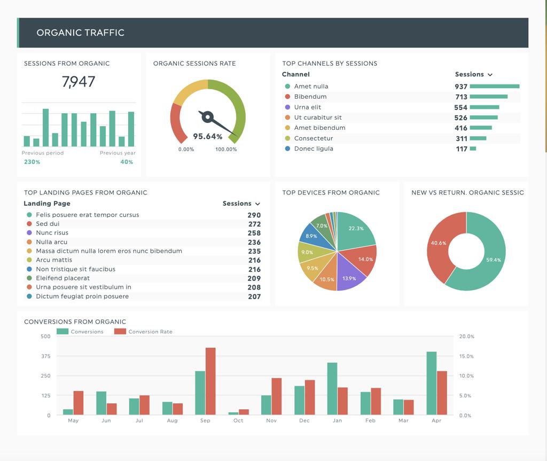Open the Sed dui landing page row

143,224
